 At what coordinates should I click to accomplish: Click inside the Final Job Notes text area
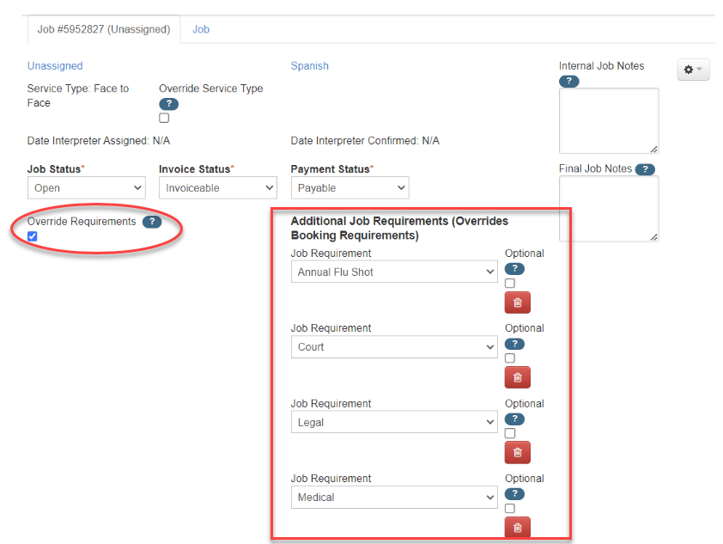pyautogui.click(x=609, y=209)
